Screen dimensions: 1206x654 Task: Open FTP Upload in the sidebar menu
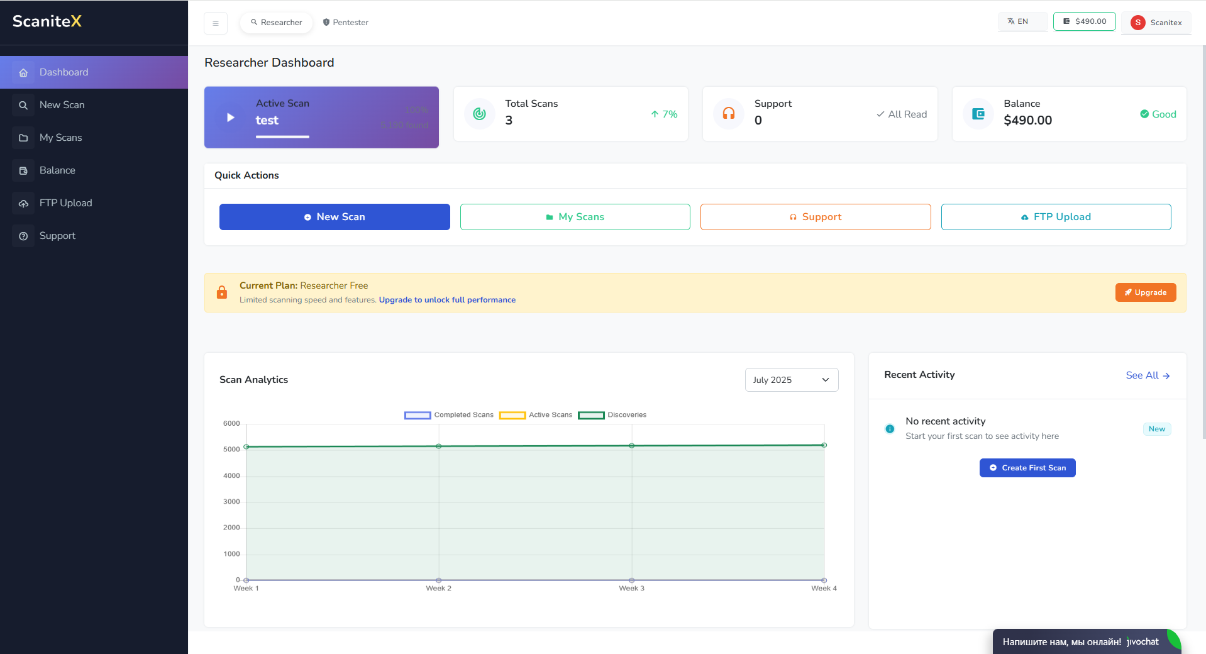tap(94, 203)
